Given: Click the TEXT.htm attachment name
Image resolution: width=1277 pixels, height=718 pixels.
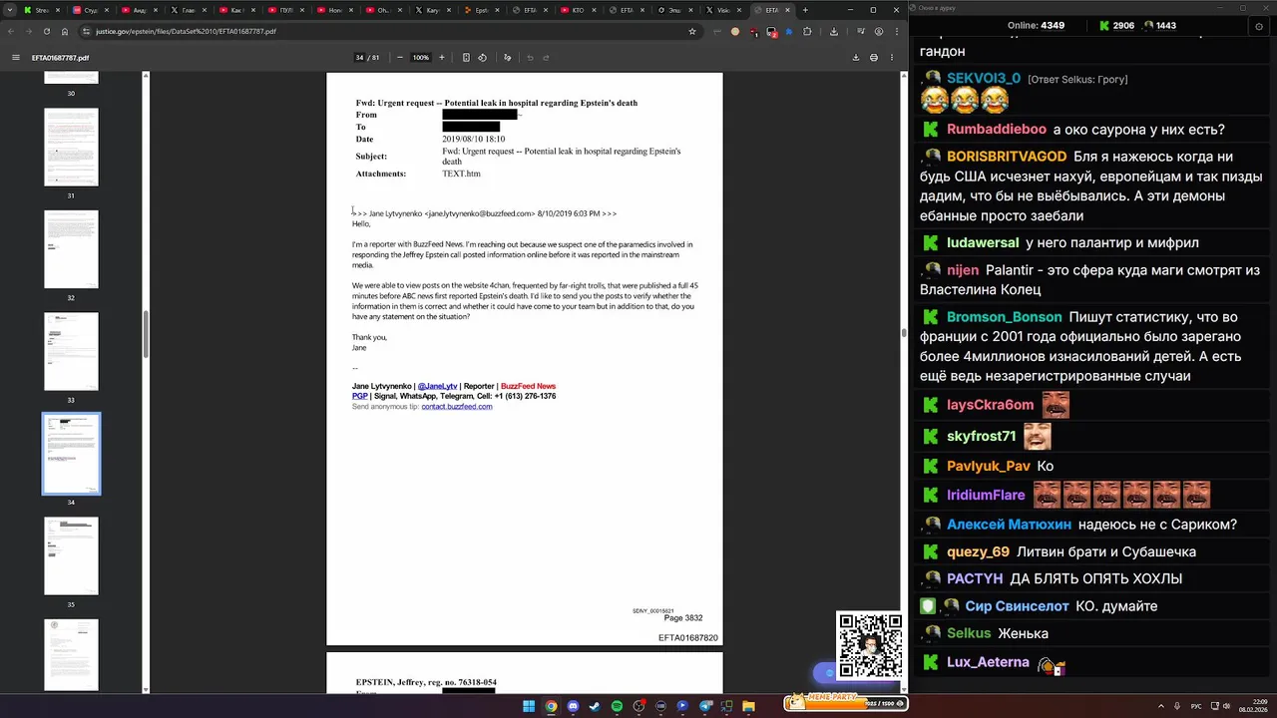Looking at the screenshot, I should tap(461, 174).
